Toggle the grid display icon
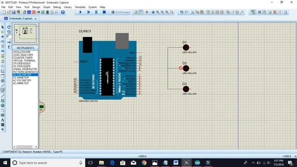This screenshot has height=167, width=297. (141, 12)
